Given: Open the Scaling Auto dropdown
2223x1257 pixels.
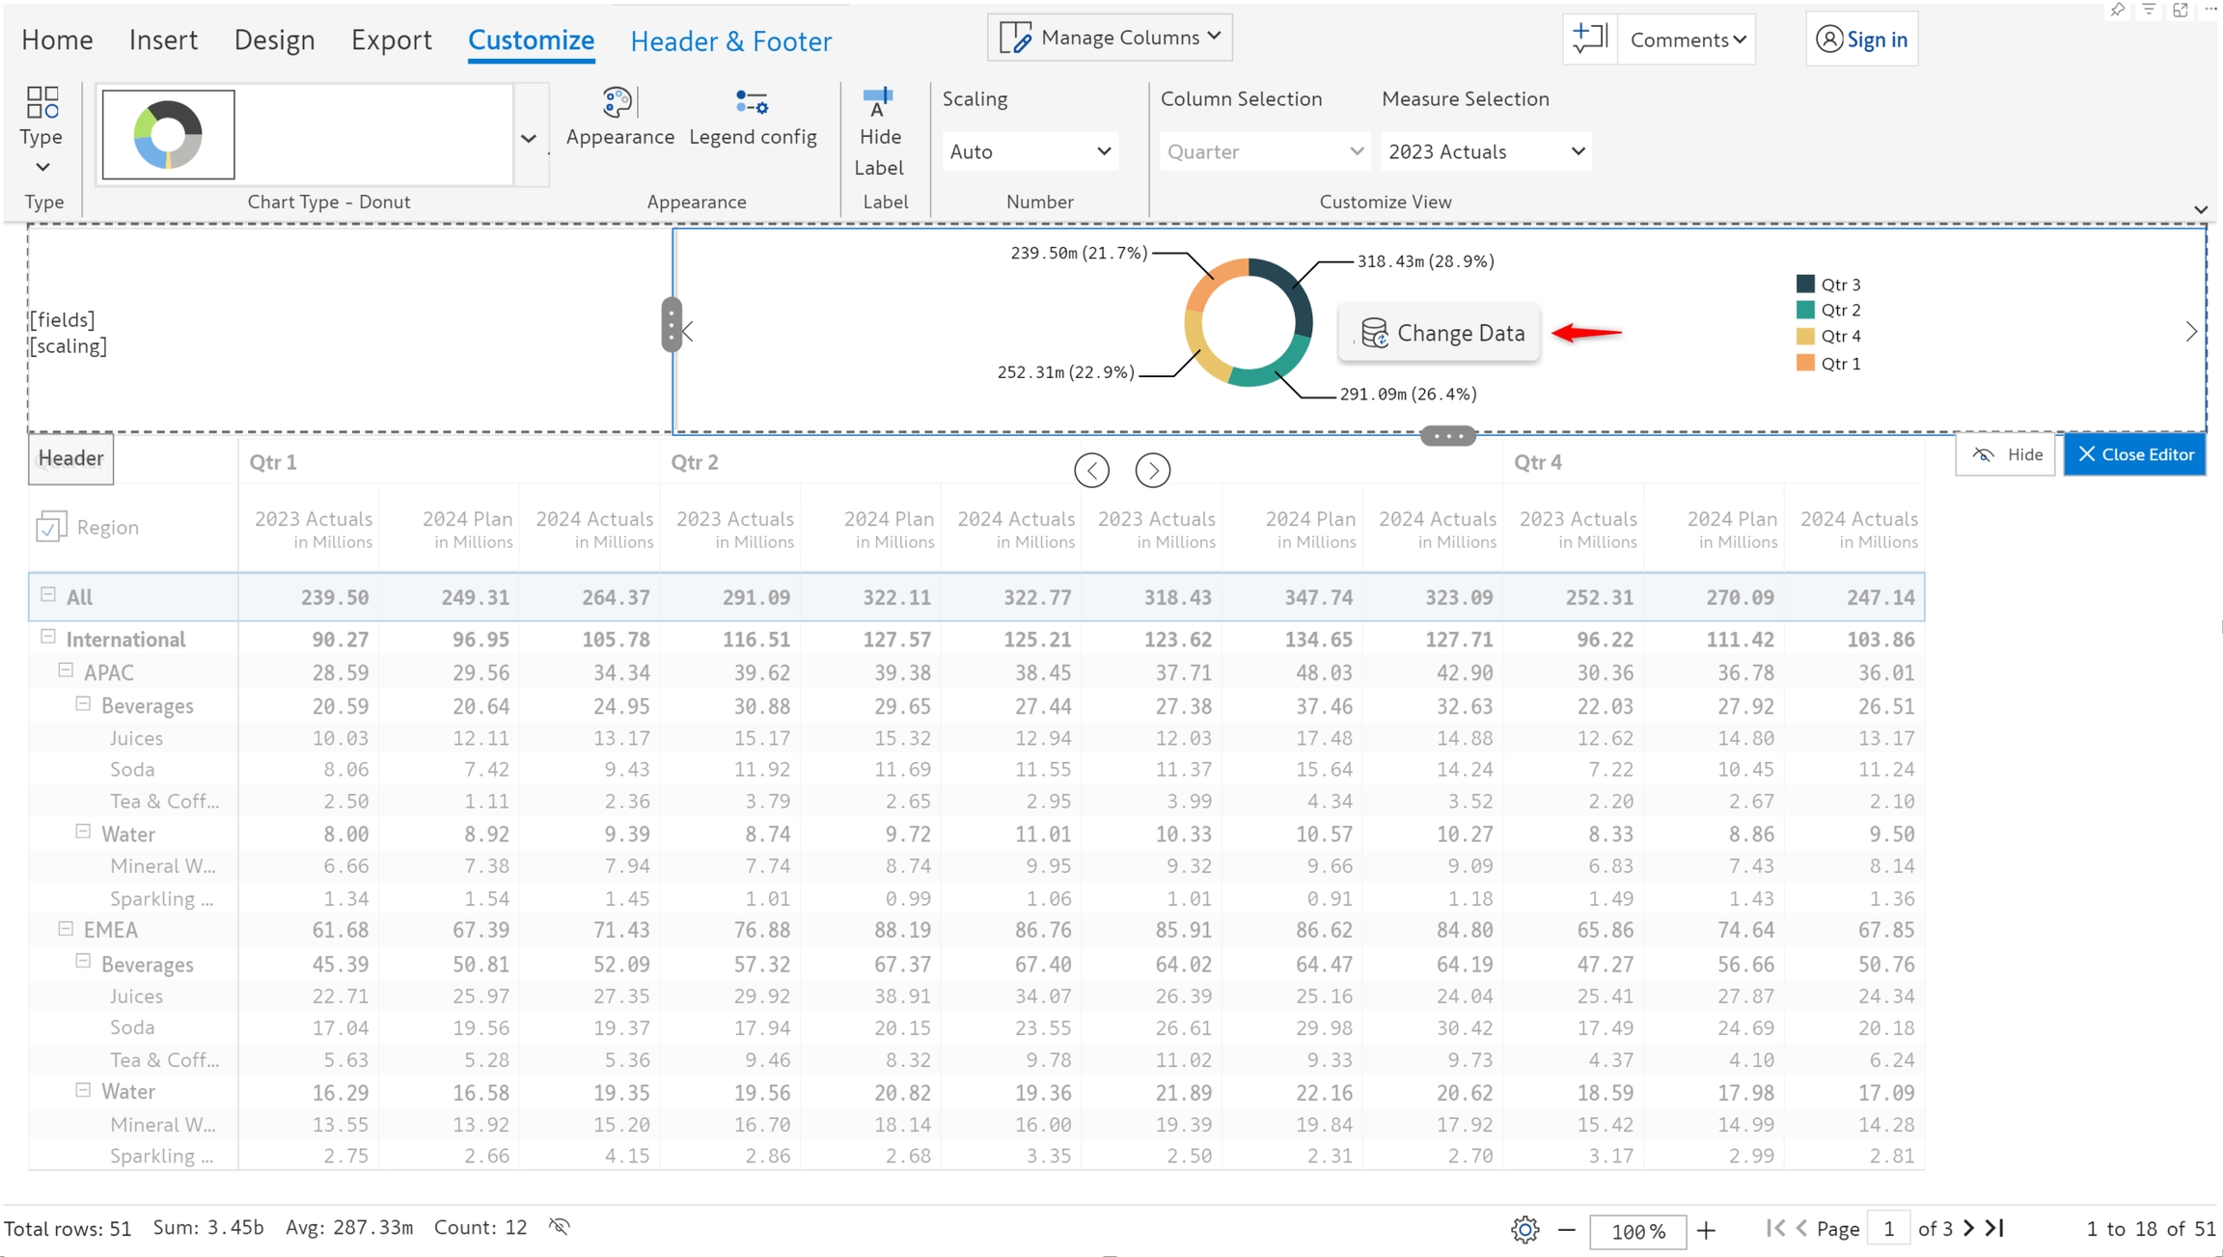Looking at the screenshot, I should coord(1029,151).
